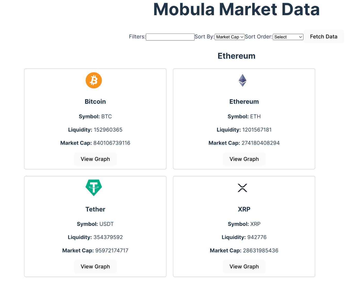Click the Tether shield logo
361x281 pixels.
tap(94, 188)
